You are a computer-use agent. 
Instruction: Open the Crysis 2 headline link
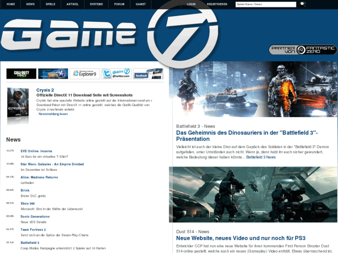pyautogui.click(x=45, y=90)
